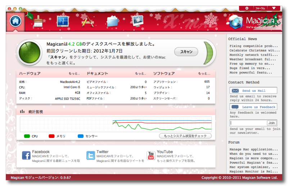Screen dimensions: 288x186
Task: Click the MacBookAir4,2 model value
Action: click(70, 82)
